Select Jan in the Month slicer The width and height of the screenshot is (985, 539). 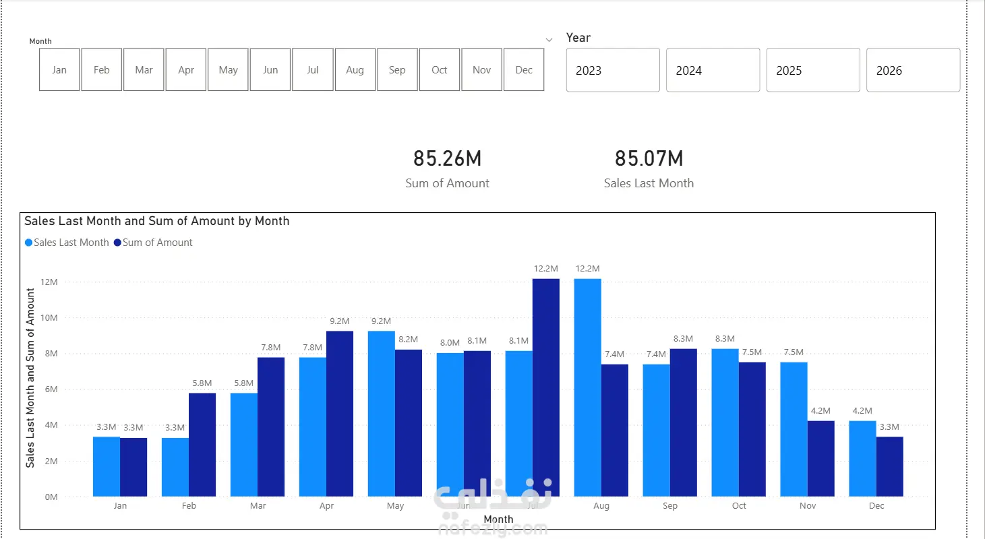click(59, 69)
